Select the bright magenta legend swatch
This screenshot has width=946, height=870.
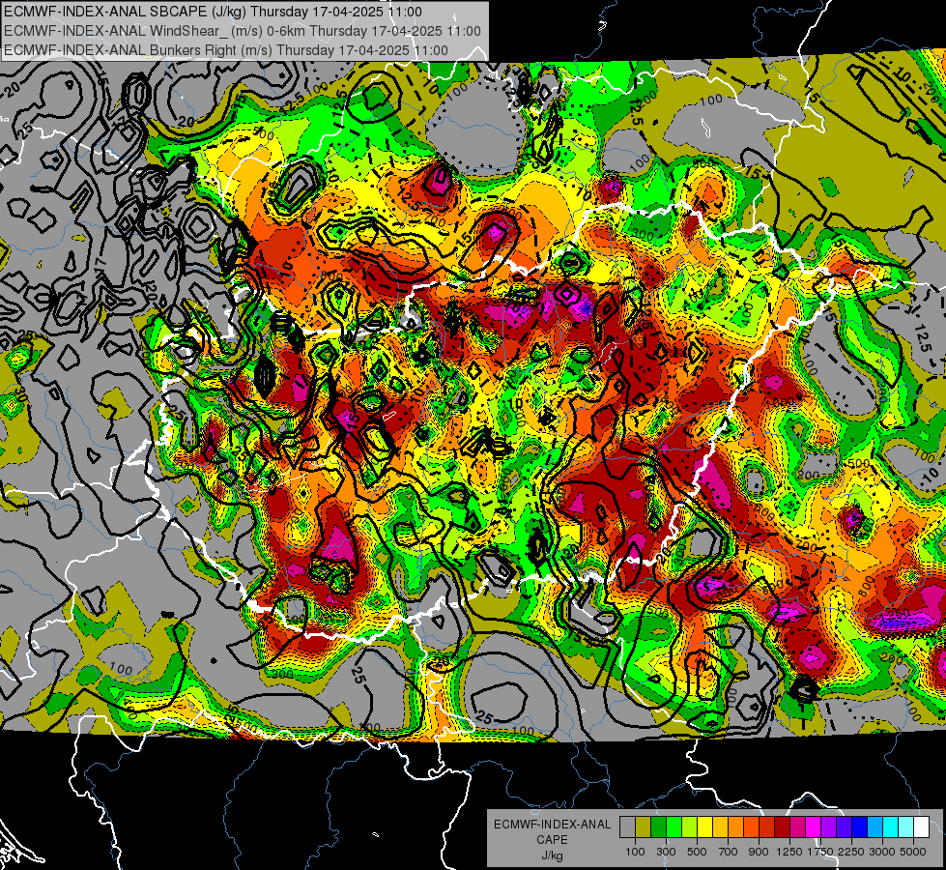[814, 827]
